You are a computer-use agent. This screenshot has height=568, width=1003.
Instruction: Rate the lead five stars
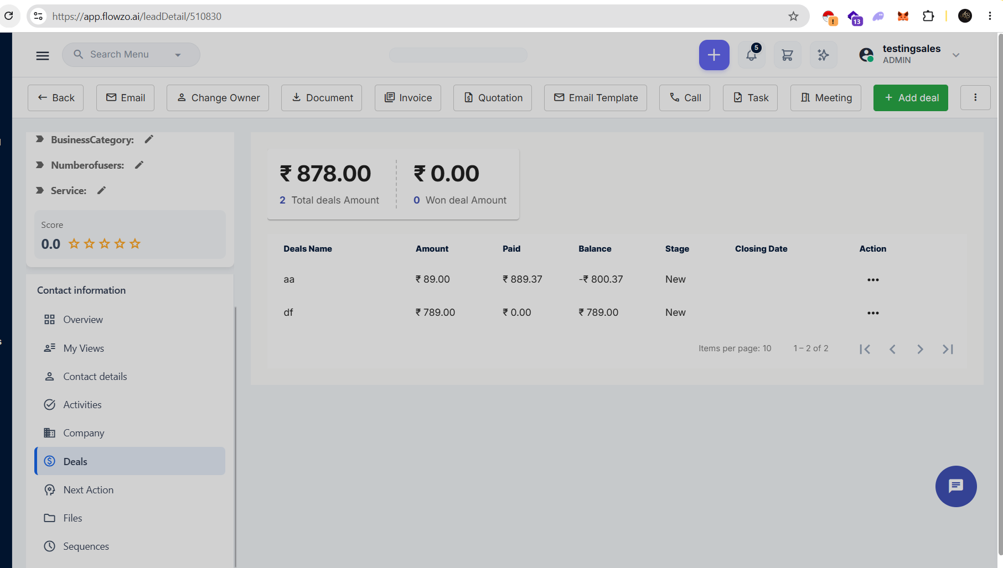[x=135, y=243]
